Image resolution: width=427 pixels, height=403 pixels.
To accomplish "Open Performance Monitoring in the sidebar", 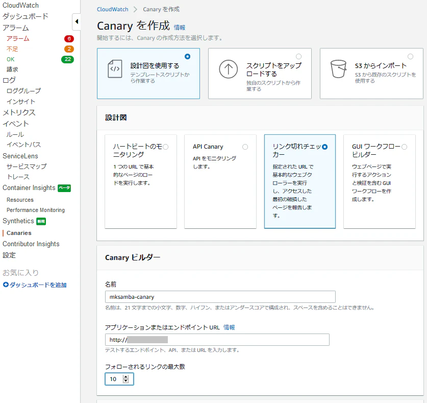I will tap(36, 210).
